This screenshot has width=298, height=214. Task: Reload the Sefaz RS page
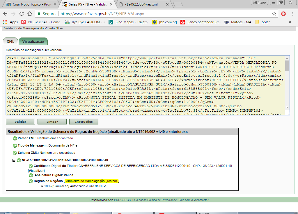tap(22, 14)
